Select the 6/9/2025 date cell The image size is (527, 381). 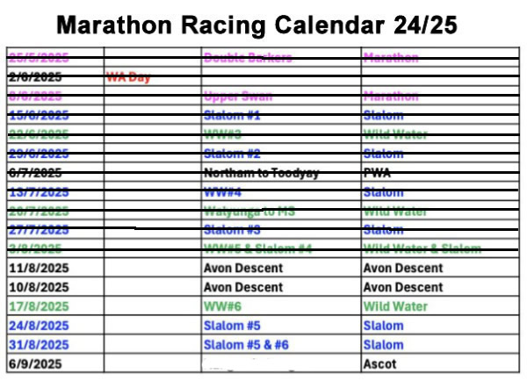point(35,364)
